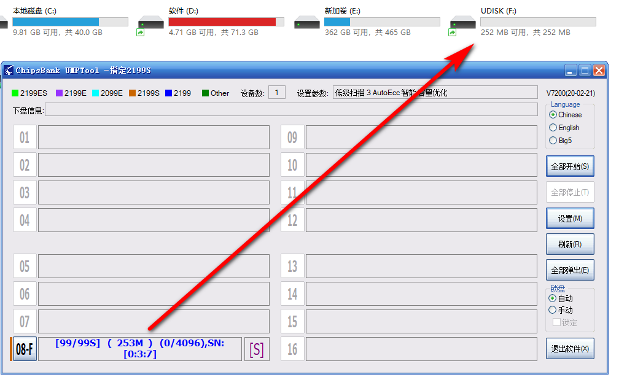Start all with 全部开始(S) button

click(x=570, y=166)
